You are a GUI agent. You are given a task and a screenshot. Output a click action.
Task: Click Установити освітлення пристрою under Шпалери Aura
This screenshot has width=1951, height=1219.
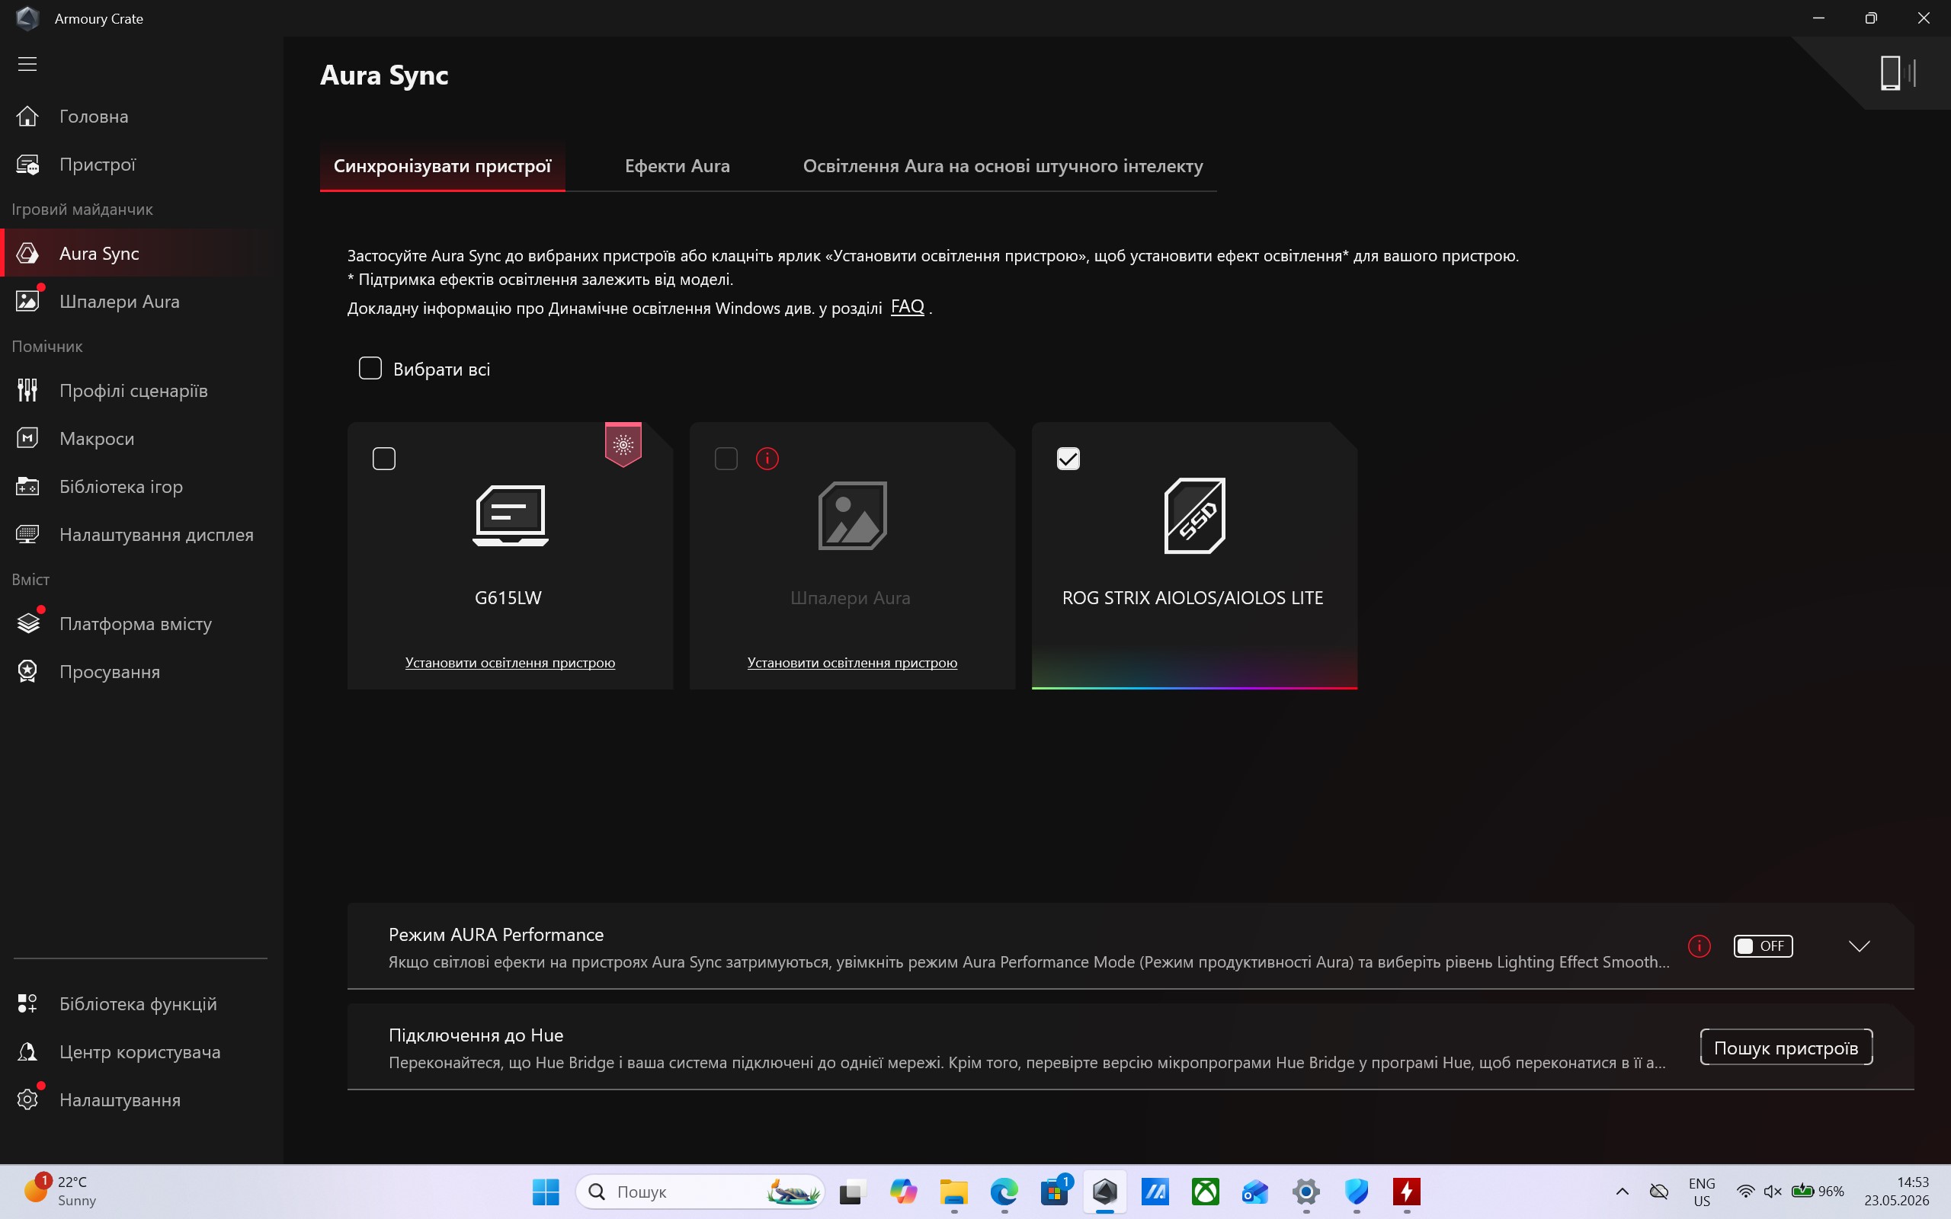point(852,663)
